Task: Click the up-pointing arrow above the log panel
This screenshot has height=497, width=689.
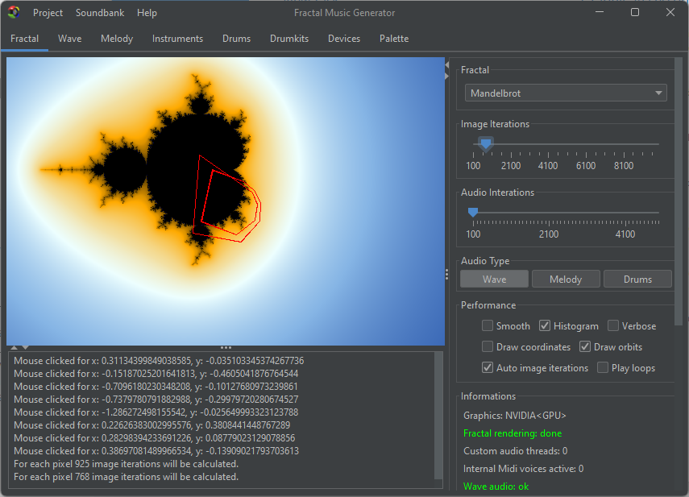Action: 15,347
